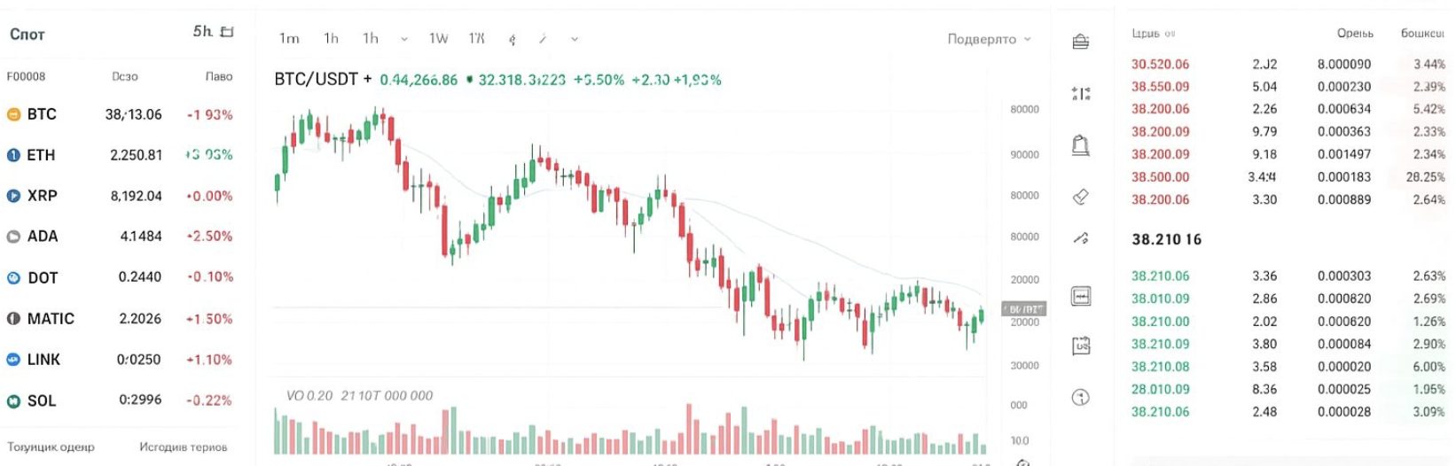
Task: Click the layout icon beside 5h
Action: pyautogui.click(x=227, y=32)
